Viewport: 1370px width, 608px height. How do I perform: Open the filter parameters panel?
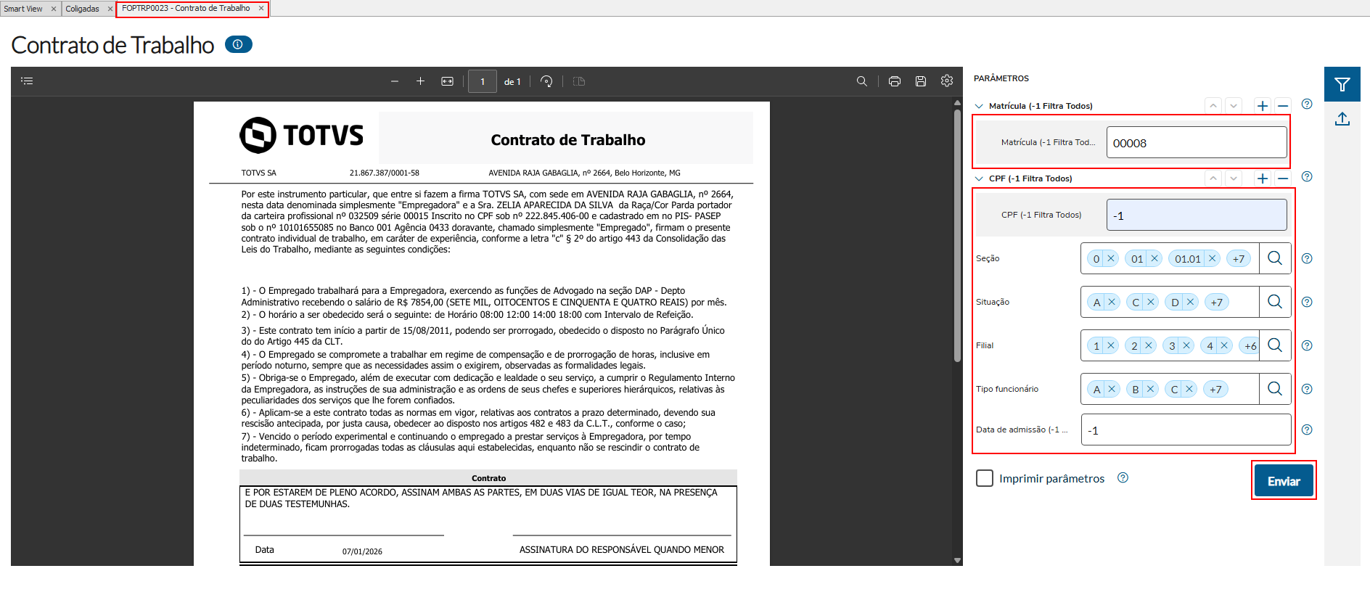[1342, 85]
